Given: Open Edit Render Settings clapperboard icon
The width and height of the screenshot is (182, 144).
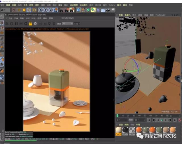Looking at the screenshot, I should [72, 10].
